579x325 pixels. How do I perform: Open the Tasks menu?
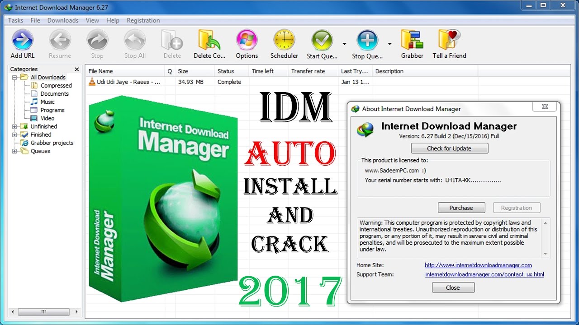click(x=16, y=20)
